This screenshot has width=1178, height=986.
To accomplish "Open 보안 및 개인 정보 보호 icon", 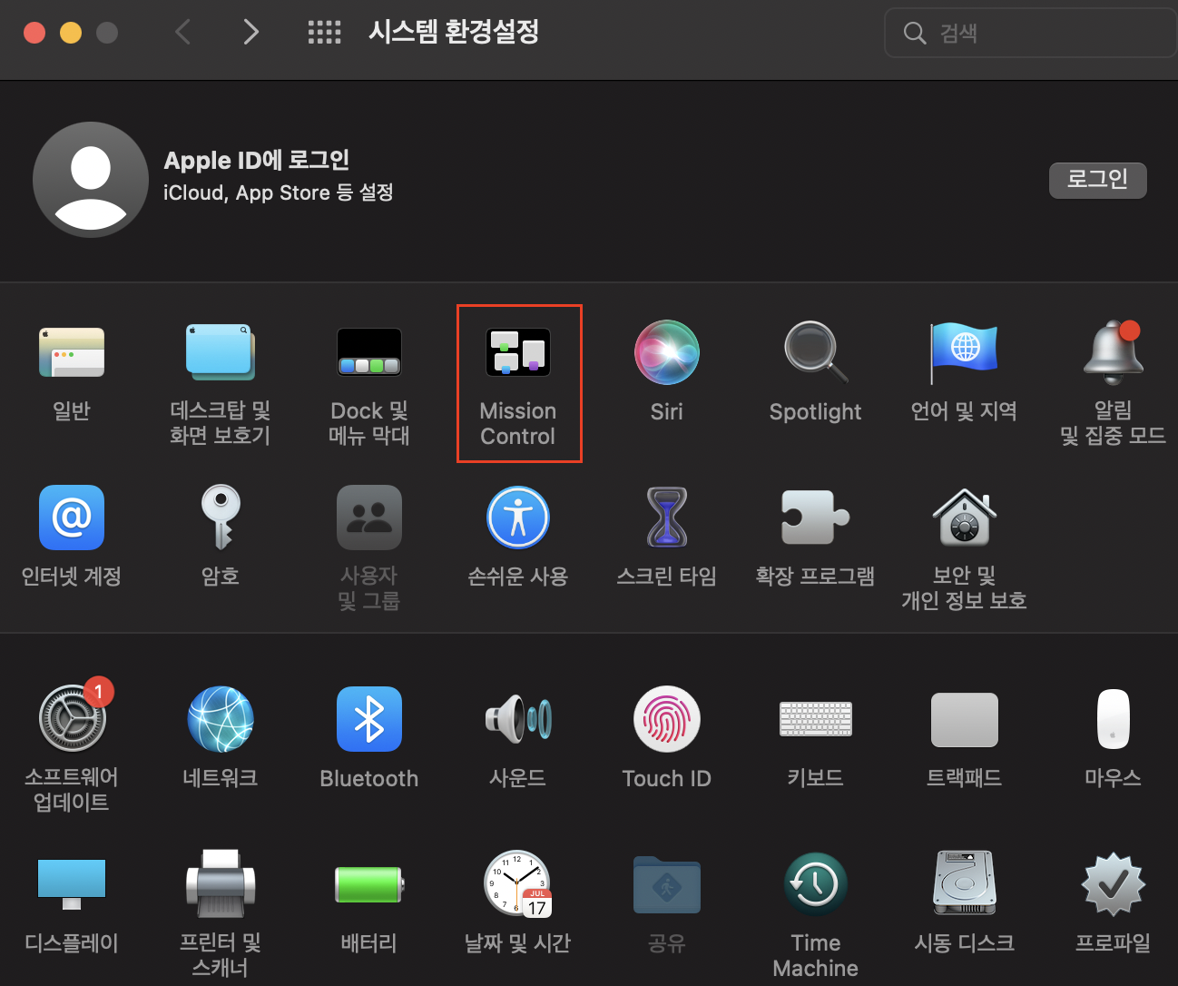I will point(965,518).
